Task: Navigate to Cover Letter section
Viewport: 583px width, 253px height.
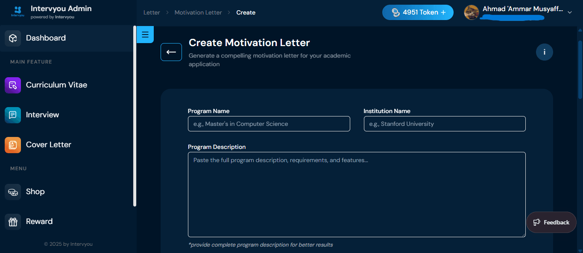Action: (x=67, y=145)
